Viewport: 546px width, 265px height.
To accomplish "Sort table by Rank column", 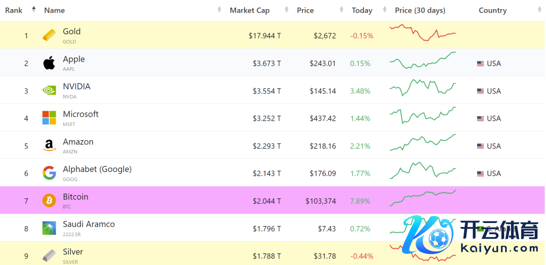I will (14, 11).
